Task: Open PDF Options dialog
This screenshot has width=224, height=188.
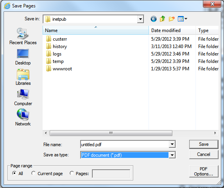Action: (x=204, y=172)
